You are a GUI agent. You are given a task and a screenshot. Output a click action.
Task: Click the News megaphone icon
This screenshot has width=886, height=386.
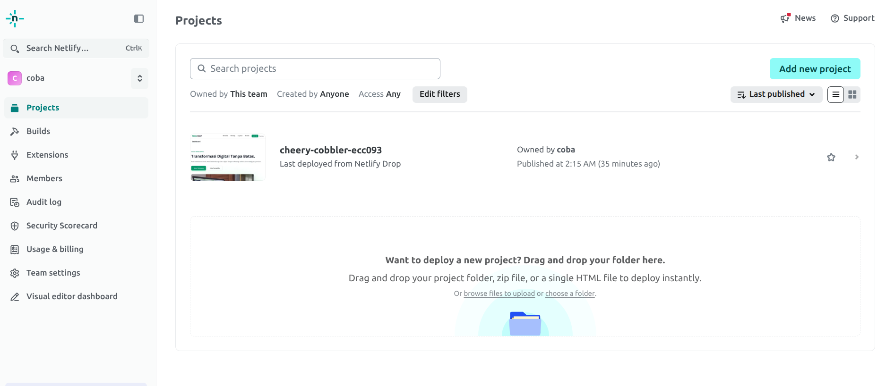pyautogui.click(x=785, y=18)
